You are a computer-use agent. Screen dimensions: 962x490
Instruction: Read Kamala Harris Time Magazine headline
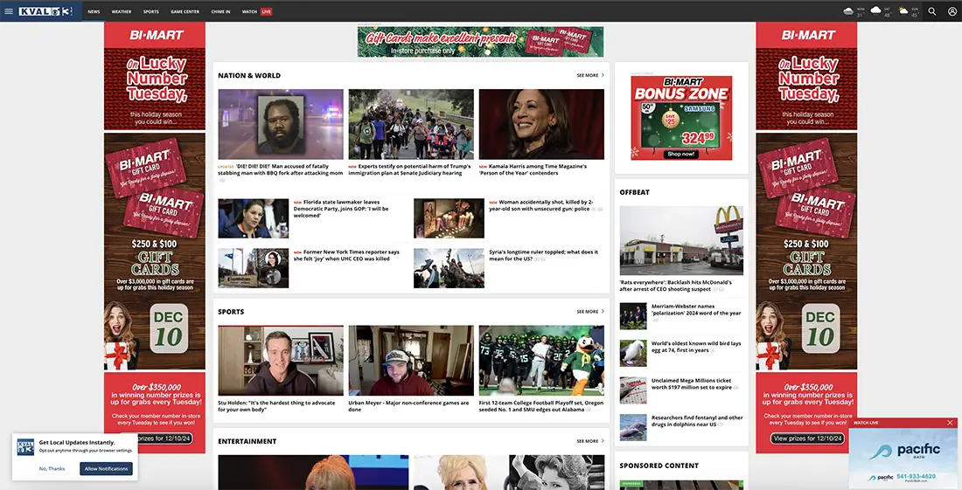(533, 169)
